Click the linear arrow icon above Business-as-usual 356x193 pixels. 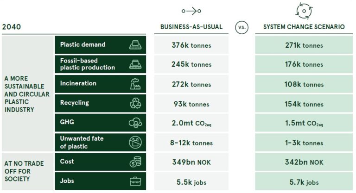point(191,11)
